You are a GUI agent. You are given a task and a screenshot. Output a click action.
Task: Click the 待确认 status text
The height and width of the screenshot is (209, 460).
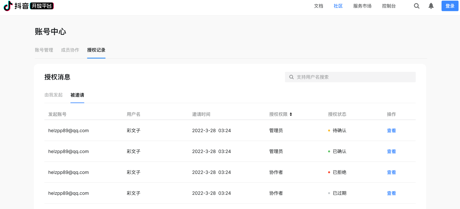339,131
